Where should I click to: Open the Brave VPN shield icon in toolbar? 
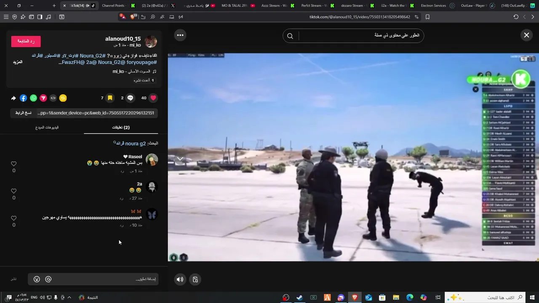(15, 17)
